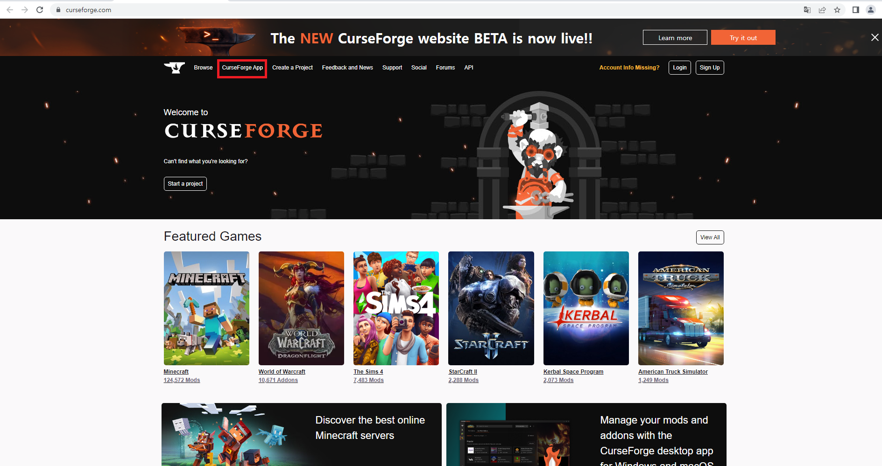Click View All featured games
Screen dimensions: 882x466
pyautogui.click(x=710, y=237)
